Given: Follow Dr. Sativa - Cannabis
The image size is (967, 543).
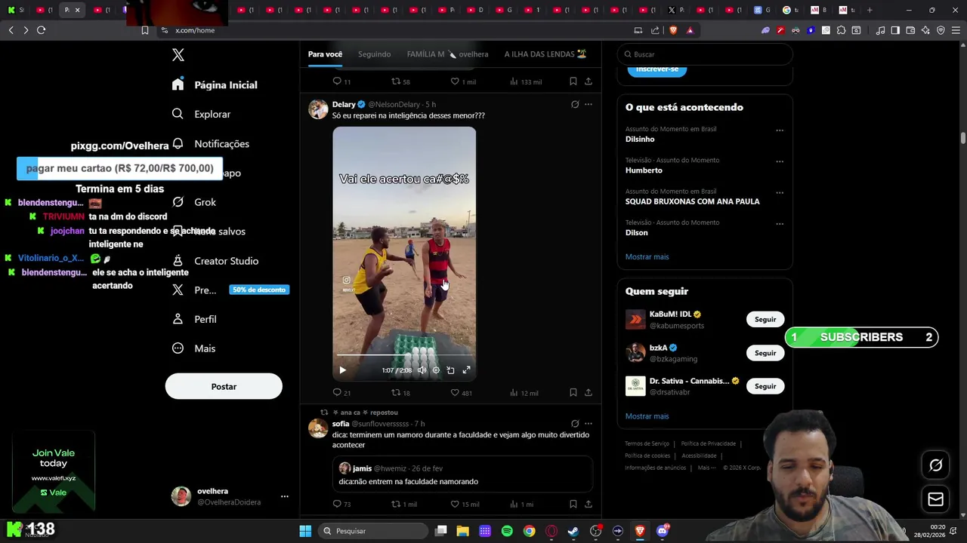Looking at the screenshot, I should pyautogui.click(x=765, y=386).
